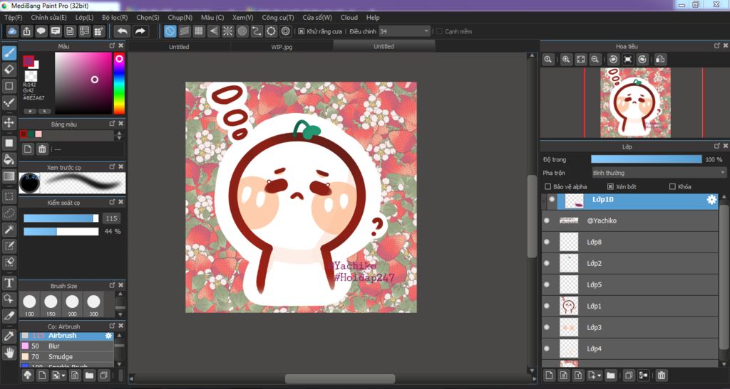730x389 pixels.
Task: Adjust the rainbow hue slider
Action: [119, 83]
